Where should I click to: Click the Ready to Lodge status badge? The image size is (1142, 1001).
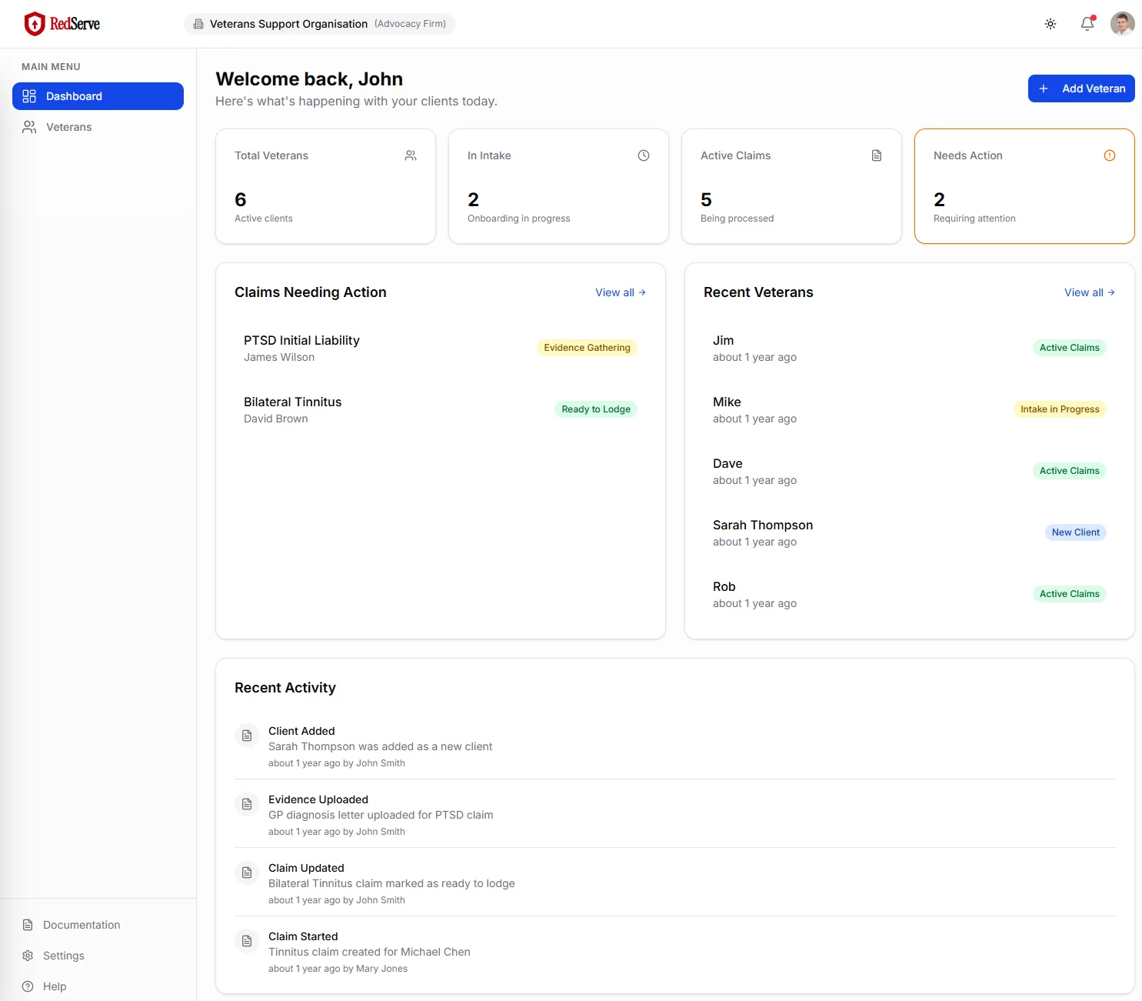(595, 409)
